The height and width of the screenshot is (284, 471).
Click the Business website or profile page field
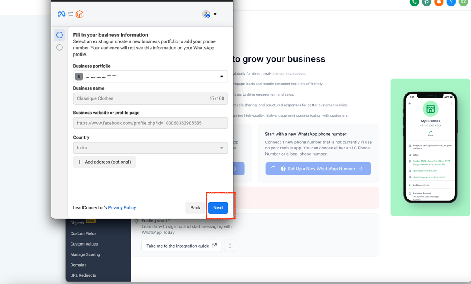coord(150,123)
